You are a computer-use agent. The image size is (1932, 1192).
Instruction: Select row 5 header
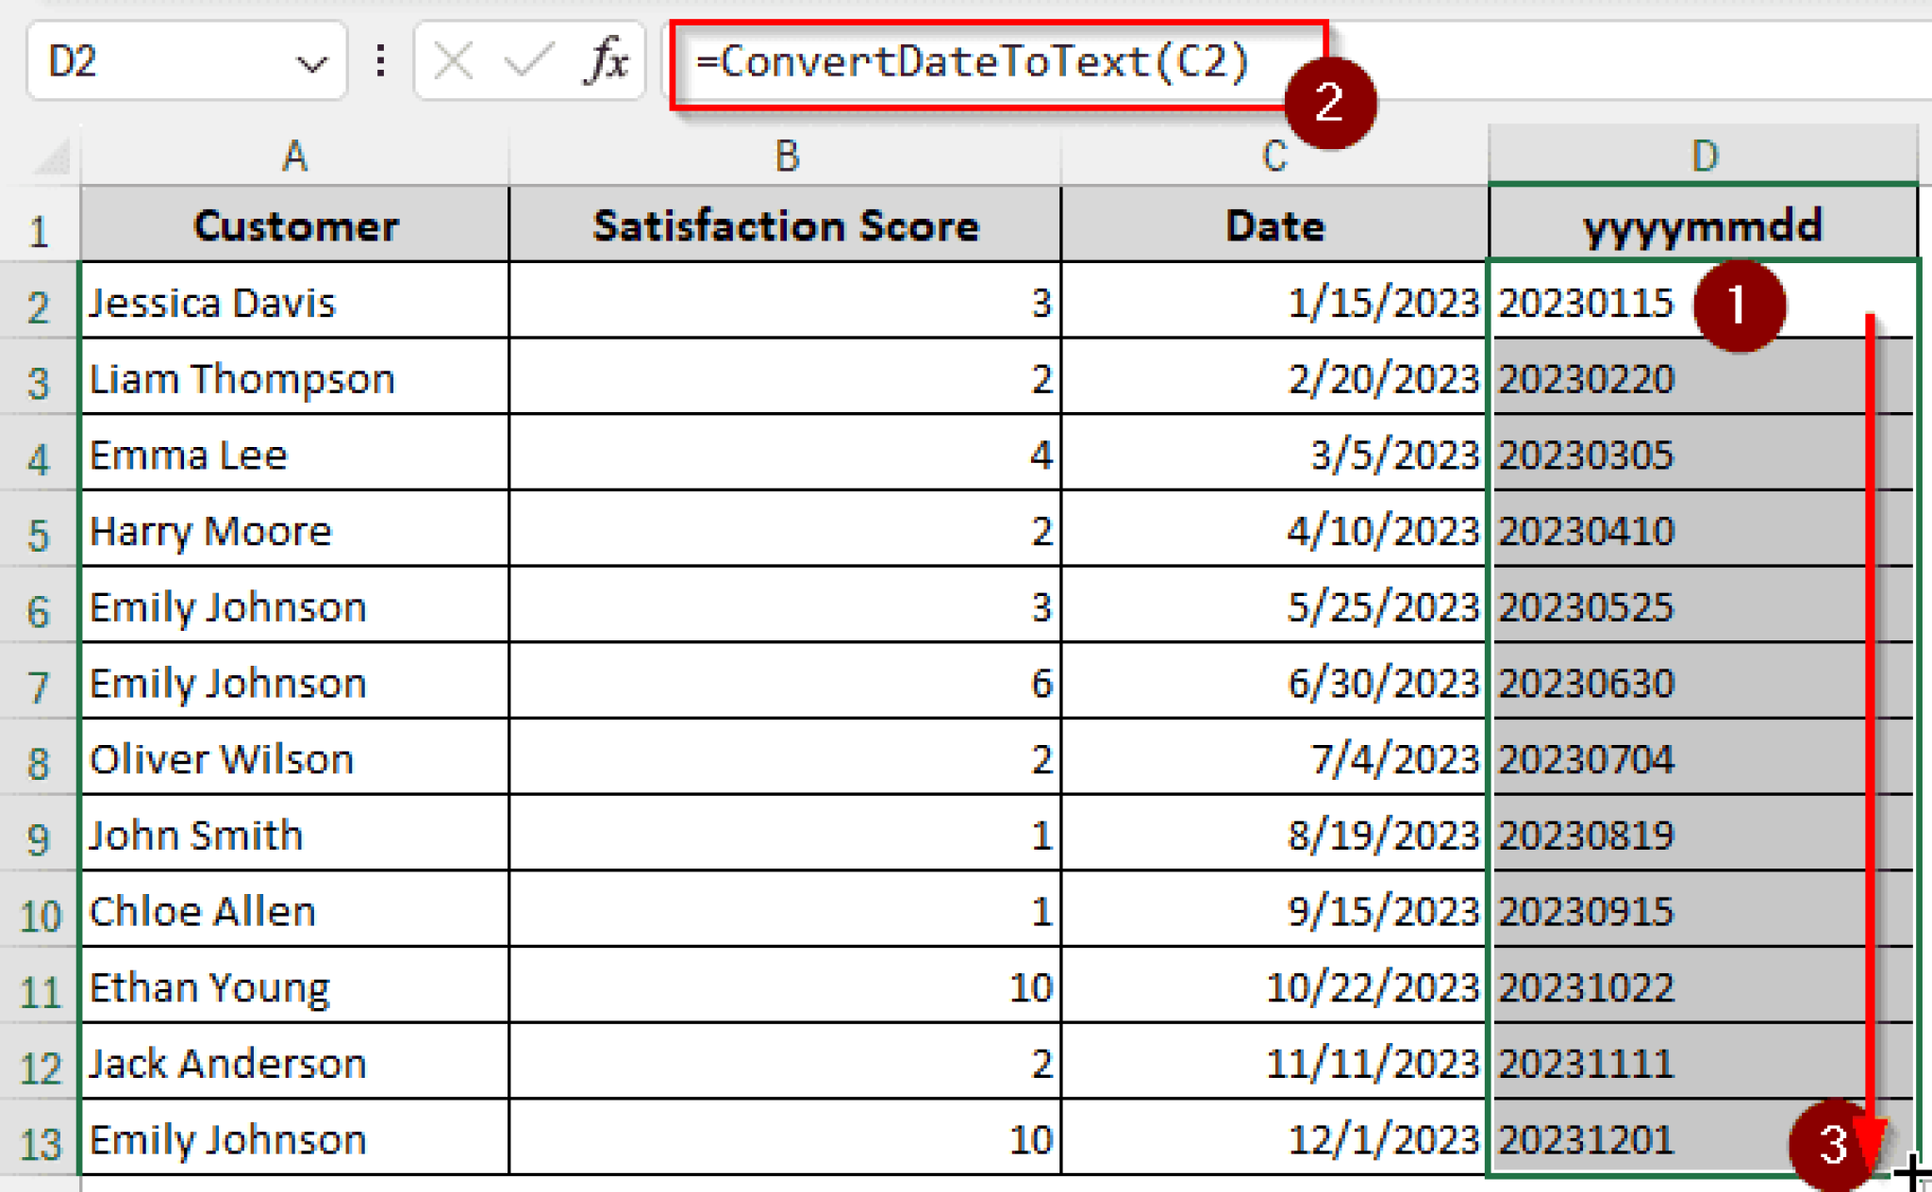[x=40, y=531]
